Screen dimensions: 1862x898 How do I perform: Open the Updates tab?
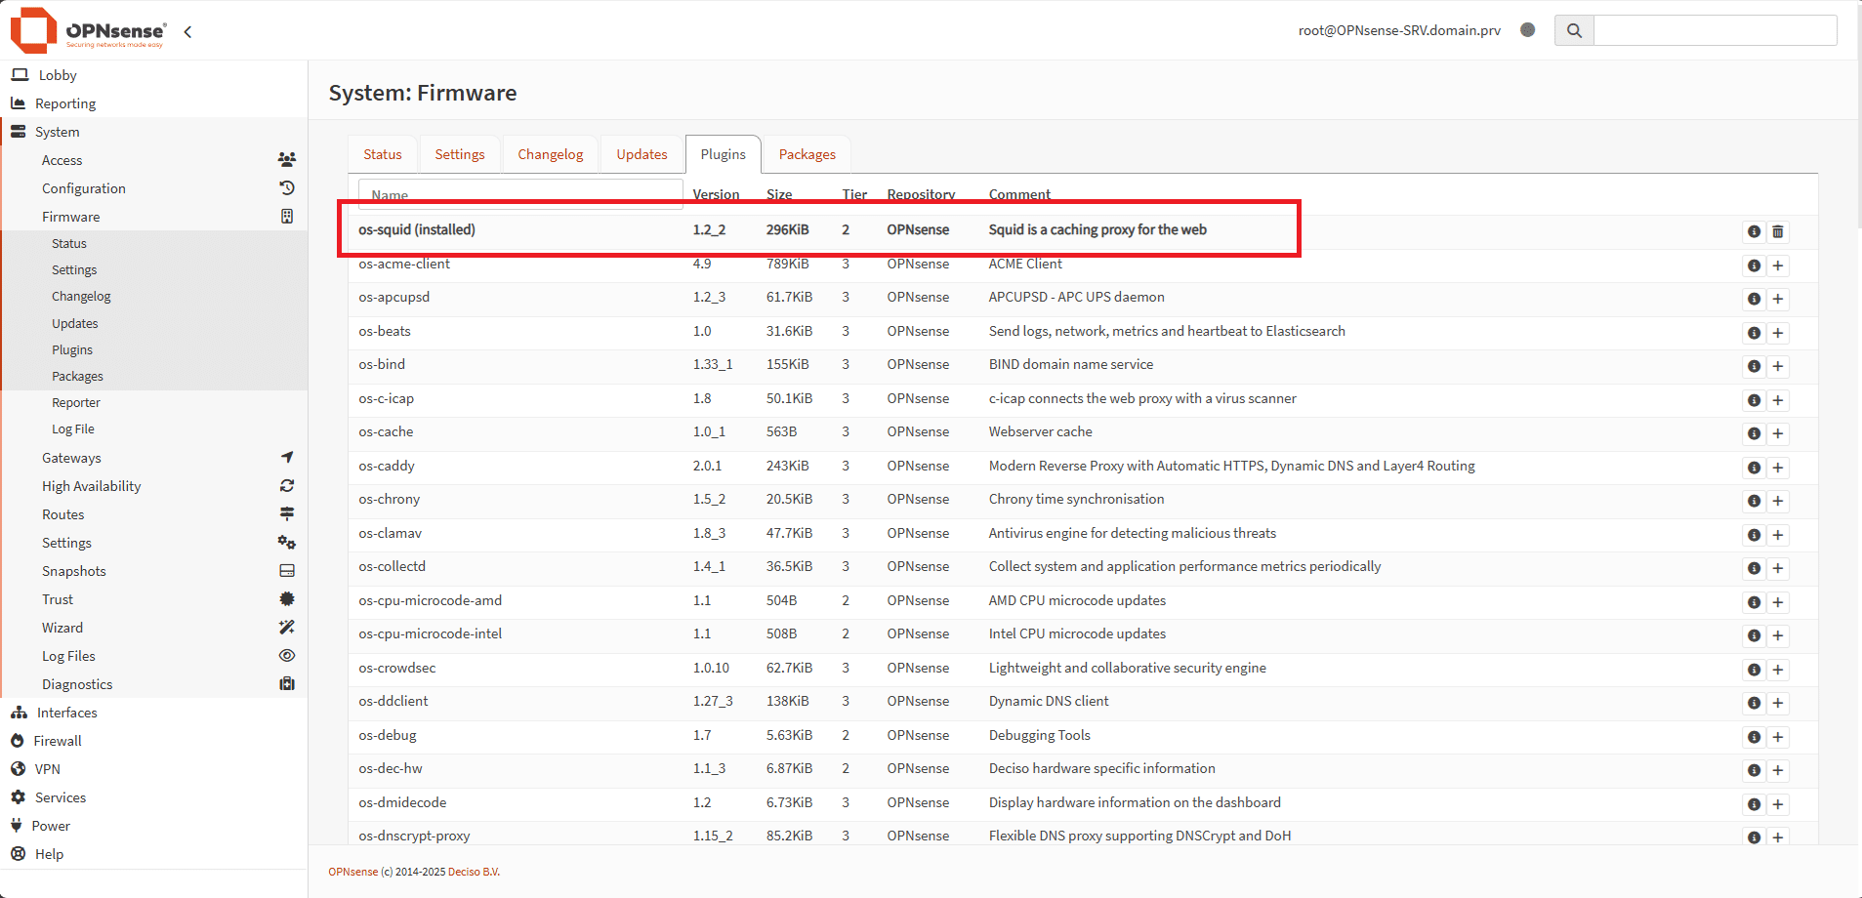[641, 154]
